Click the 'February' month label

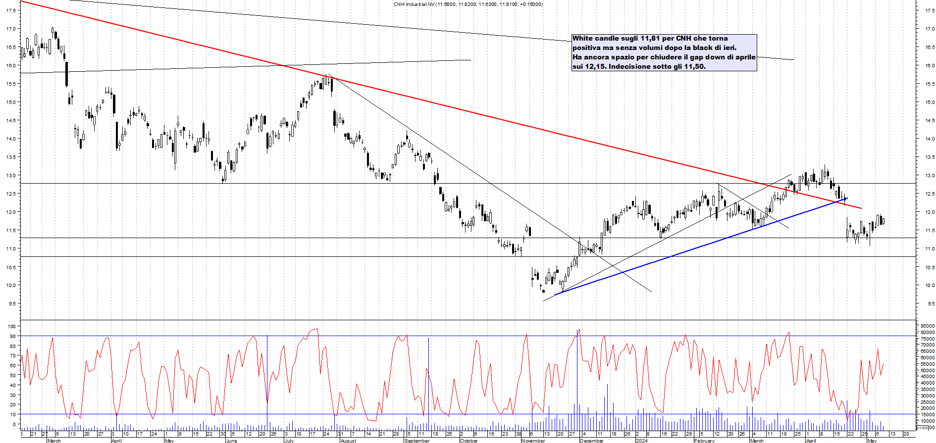pos(704,441)
